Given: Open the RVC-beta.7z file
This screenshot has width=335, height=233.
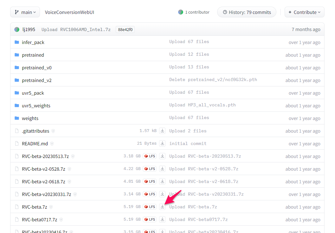Looking at the screenshot, I should (35, 207).
